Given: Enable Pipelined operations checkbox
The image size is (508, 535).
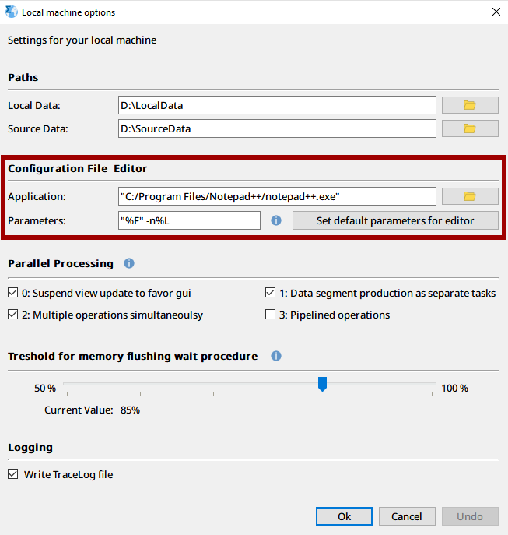Looking at the screenshot, I should pyautogui.click(x=271, y=315).
